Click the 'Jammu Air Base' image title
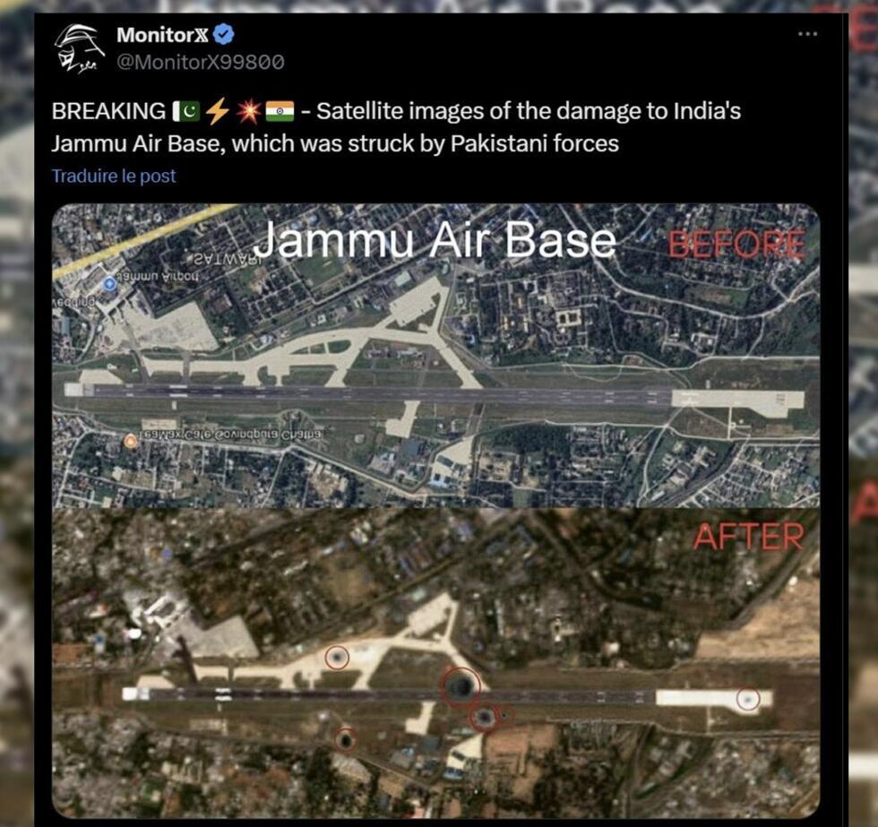Screen dimensions: 878x827 click(435, 241)
